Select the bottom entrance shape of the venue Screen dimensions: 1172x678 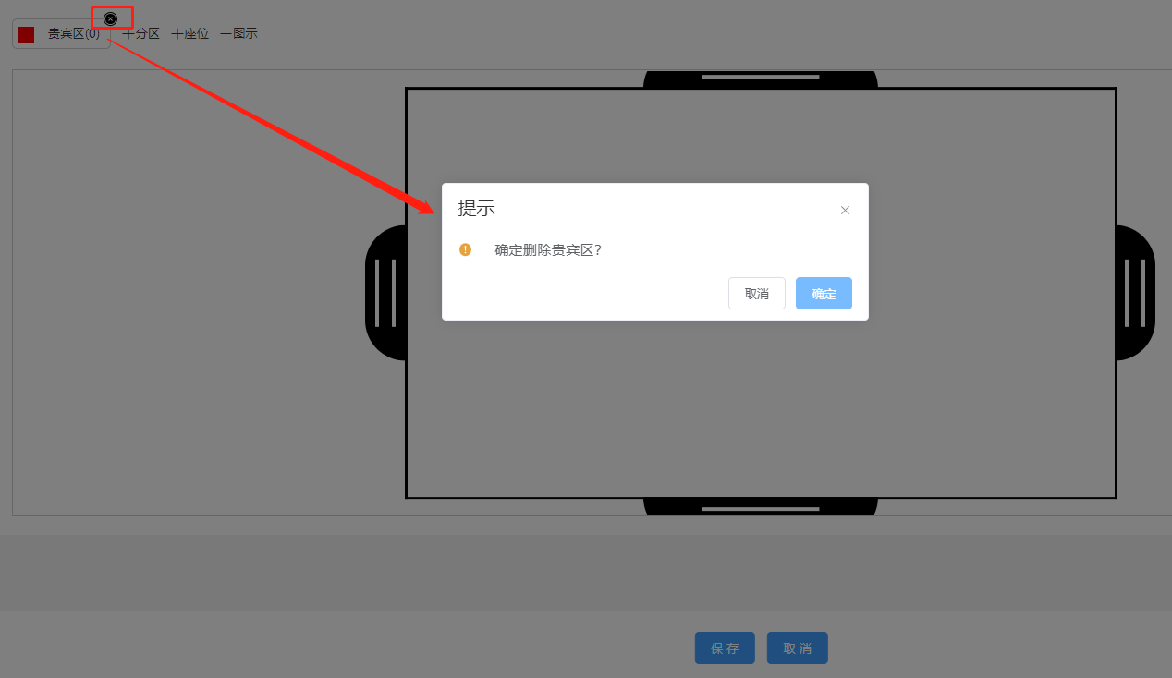pyautogui.click(x=760, y=507)
